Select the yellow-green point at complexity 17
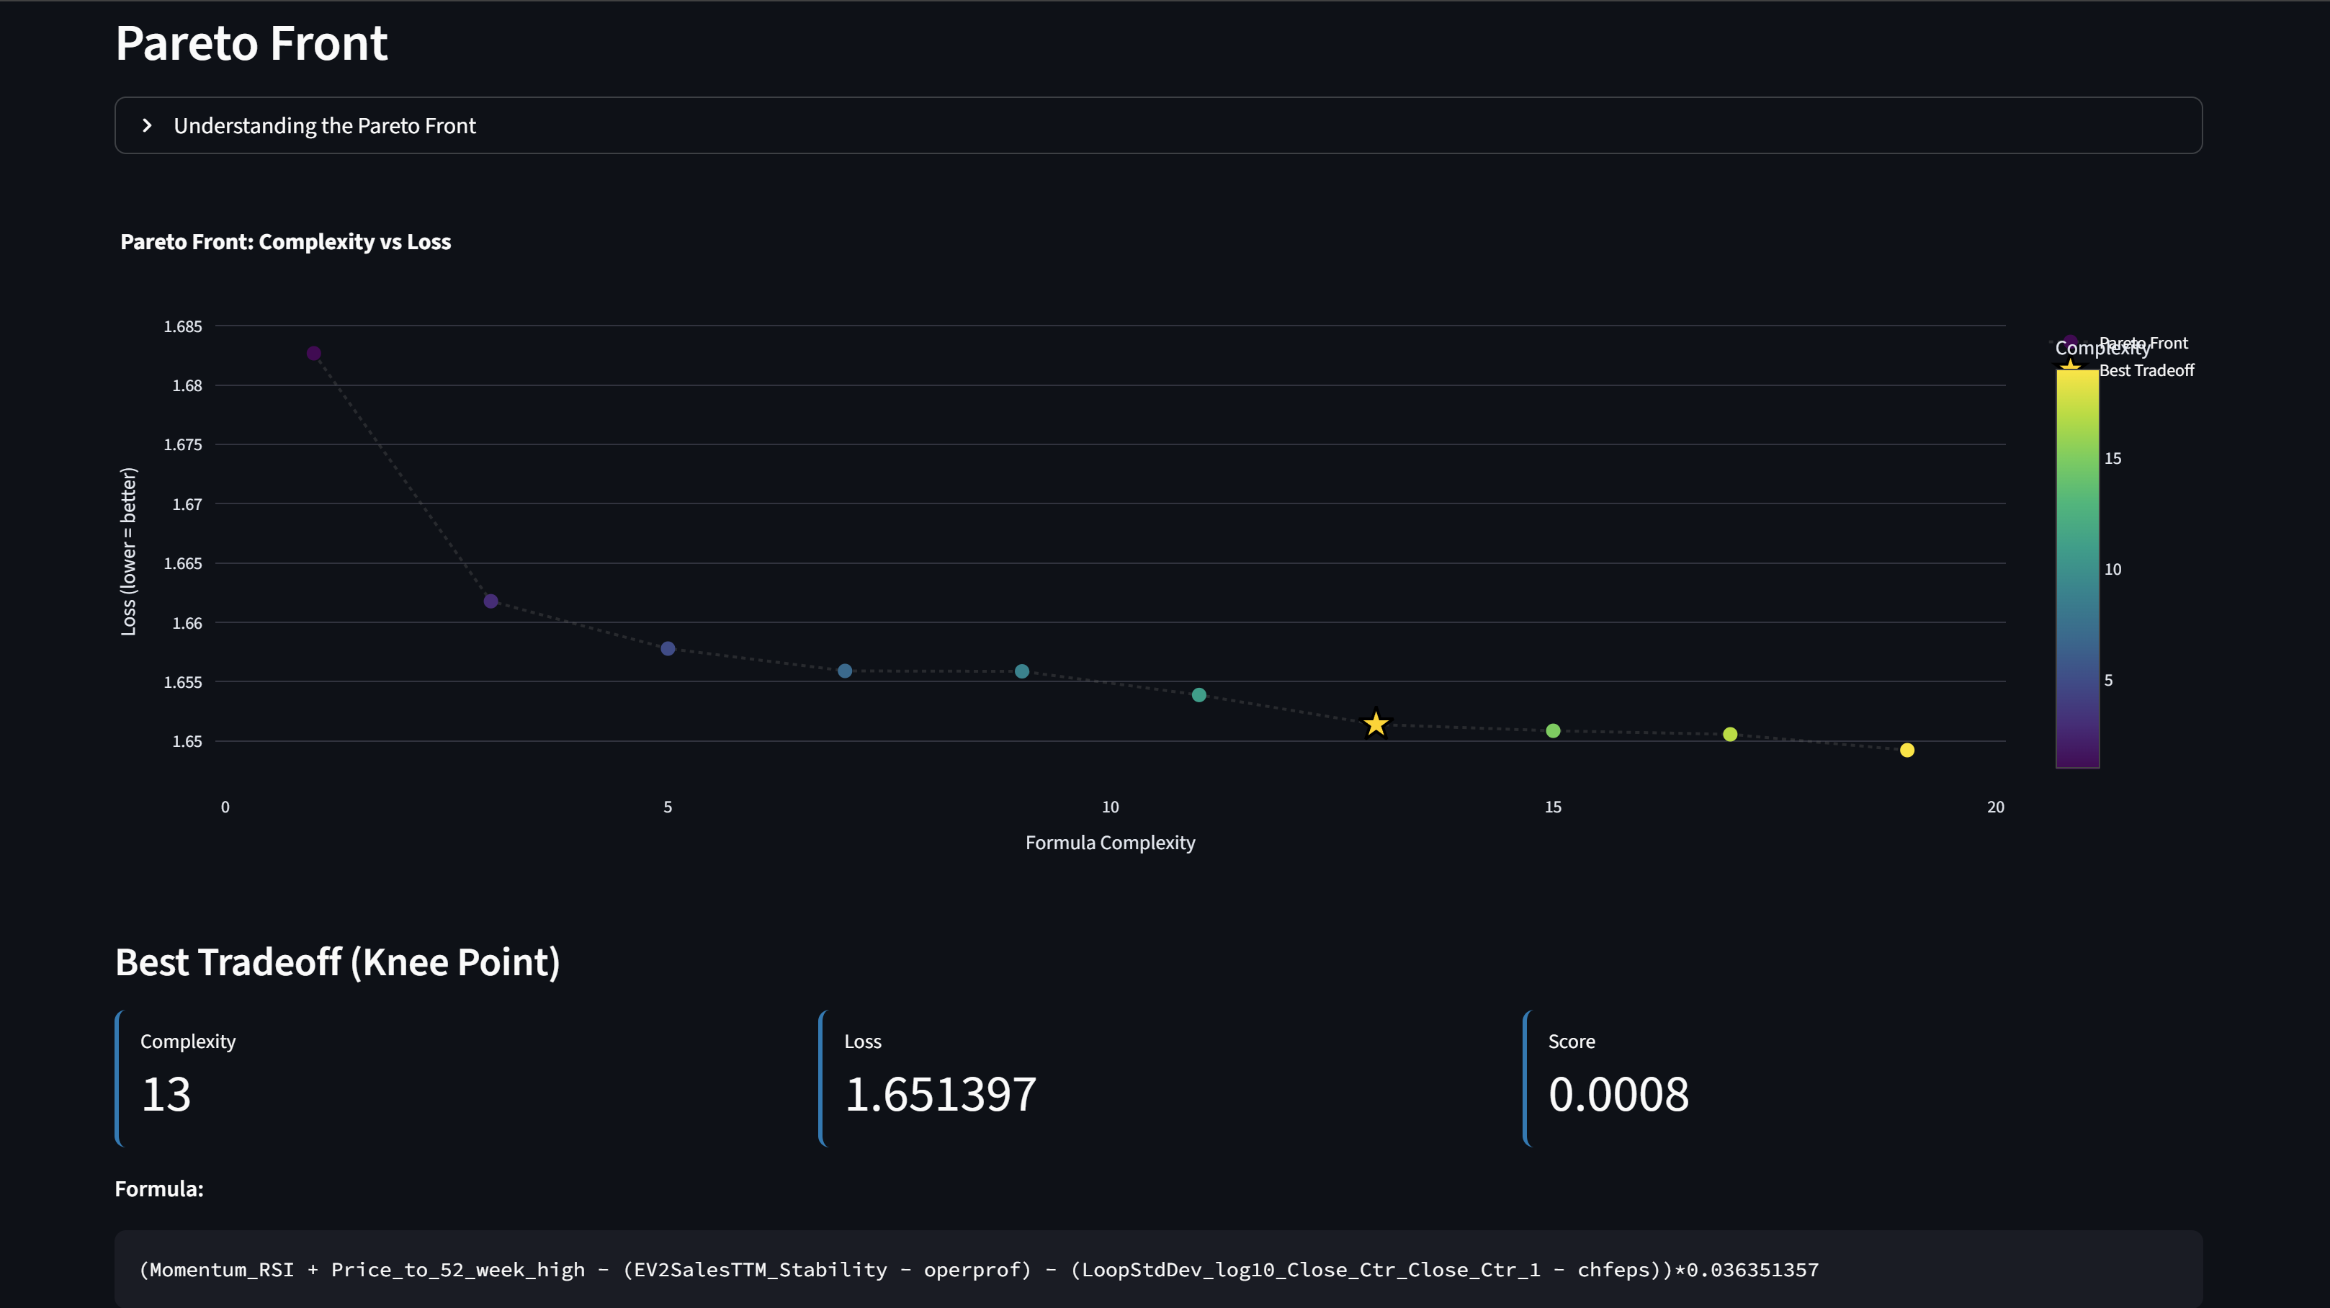 coord(1730,735)
